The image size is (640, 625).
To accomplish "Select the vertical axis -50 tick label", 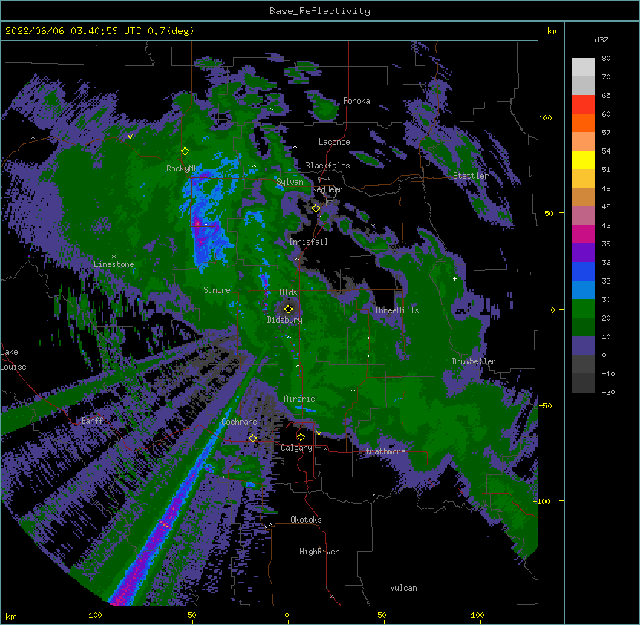I will (x=545, y=405).
